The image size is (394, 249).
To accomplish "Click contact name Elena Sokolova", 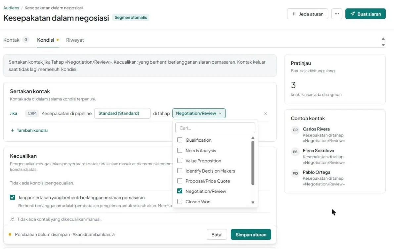I will 318,151.
